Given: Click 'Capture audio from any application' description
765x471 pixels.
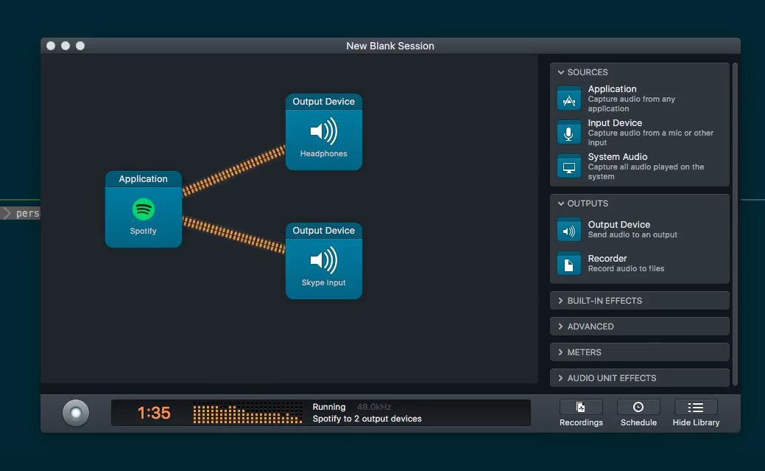Looking at the screenshot, I should 631,104.
